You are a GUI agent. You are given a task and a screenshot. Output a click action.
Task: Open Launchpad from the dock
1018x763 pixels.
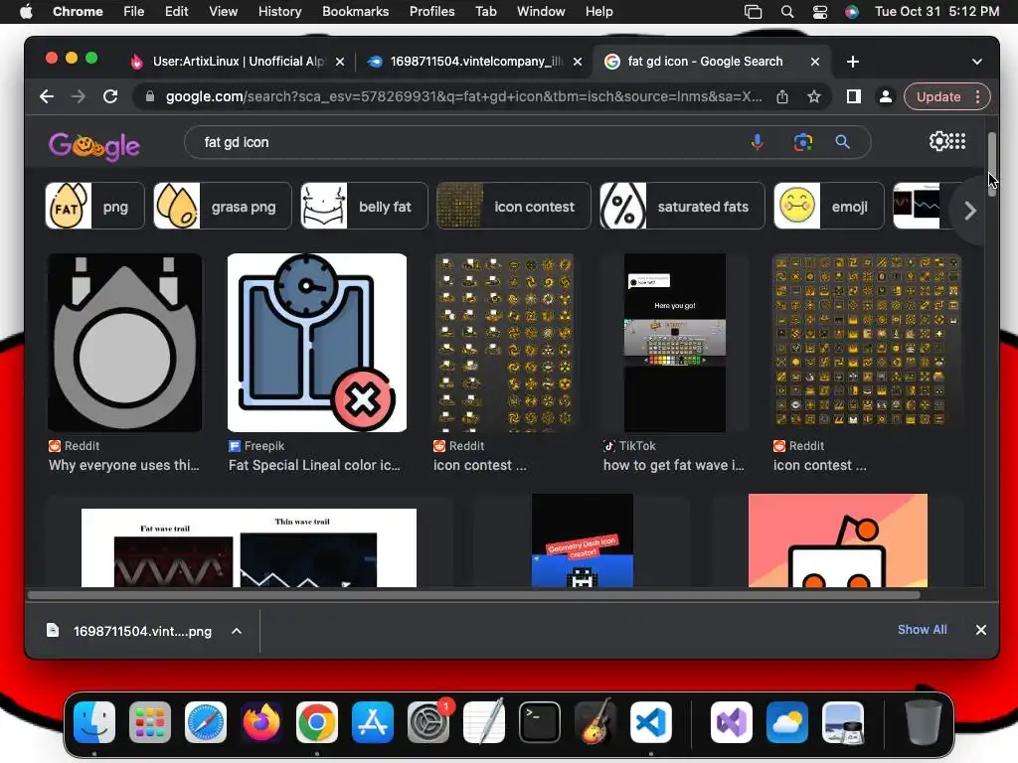click(x=150, y=722)
